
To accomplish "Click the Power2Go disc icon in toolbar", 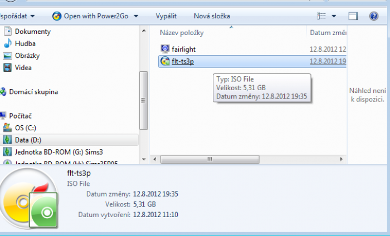I will click(x=57, y=16).
